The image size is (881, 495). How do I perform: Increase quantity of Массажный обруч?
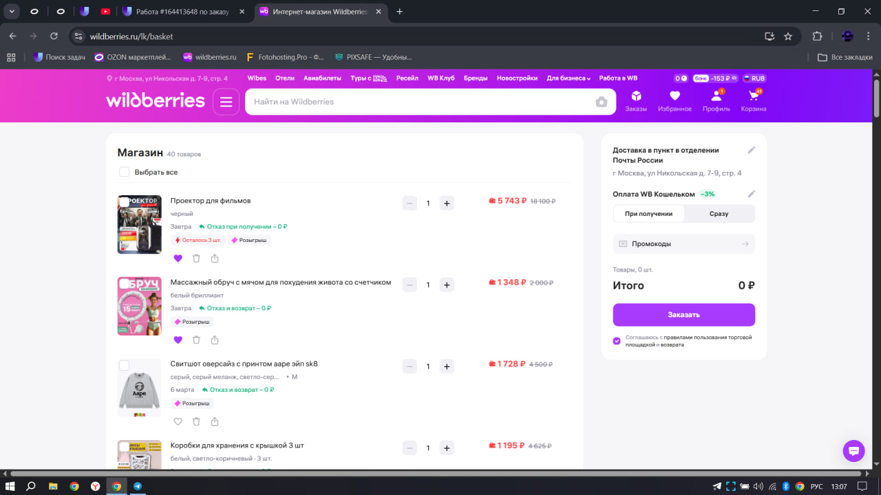[447, 285]
